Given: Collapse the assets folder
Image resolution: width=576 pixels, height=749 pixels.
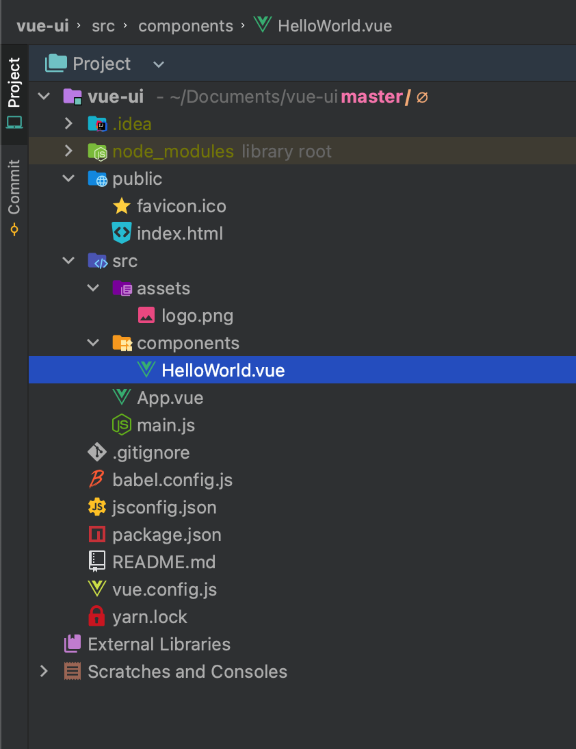Looking at the screenshot, I should 93,288.
